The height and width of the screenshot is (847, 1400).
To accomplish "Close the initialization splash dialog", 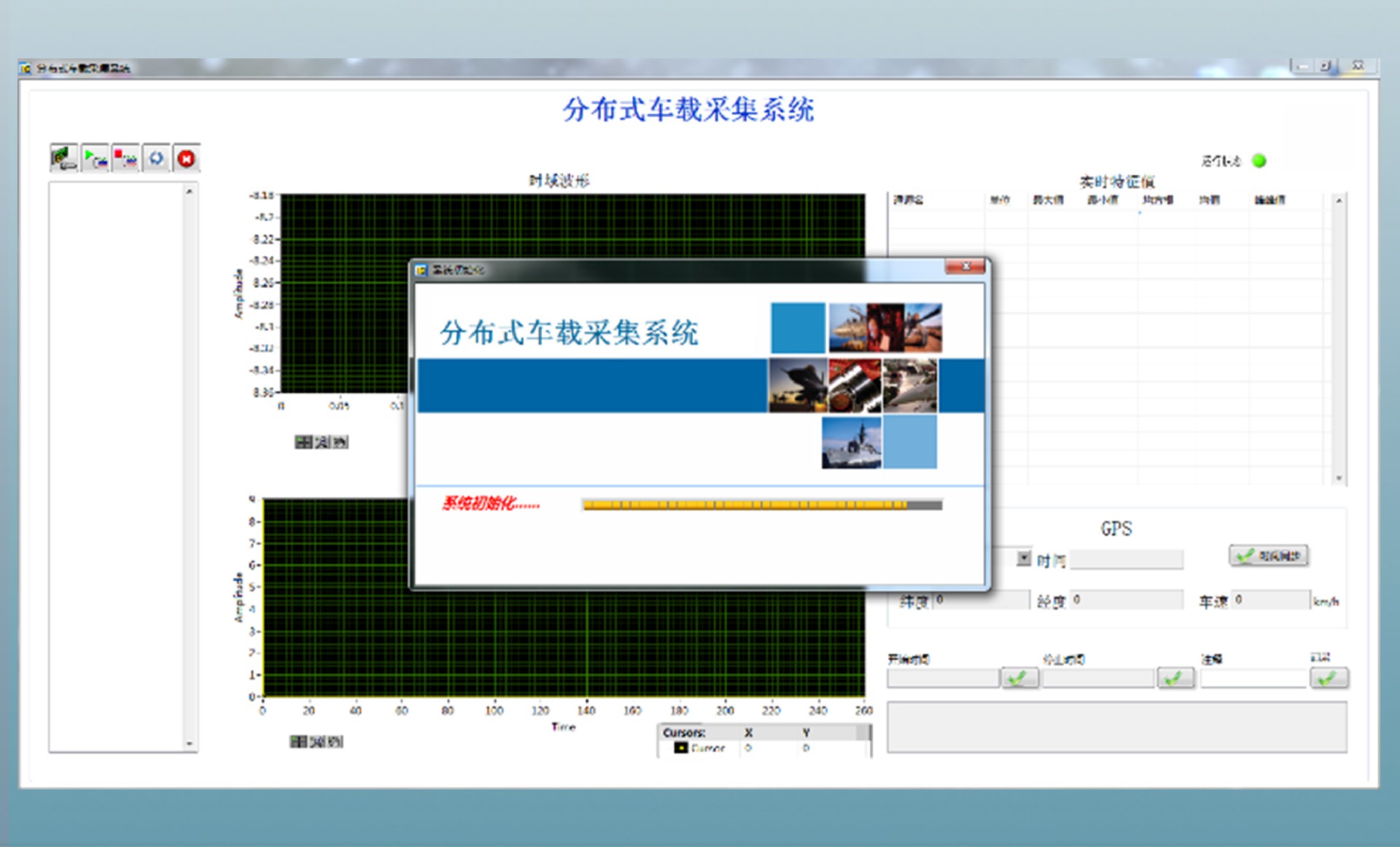I will (x=965, y=267).
